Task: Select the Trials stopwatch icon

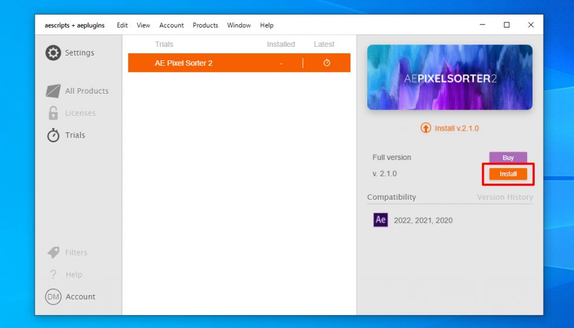Action: coord(53,135)
